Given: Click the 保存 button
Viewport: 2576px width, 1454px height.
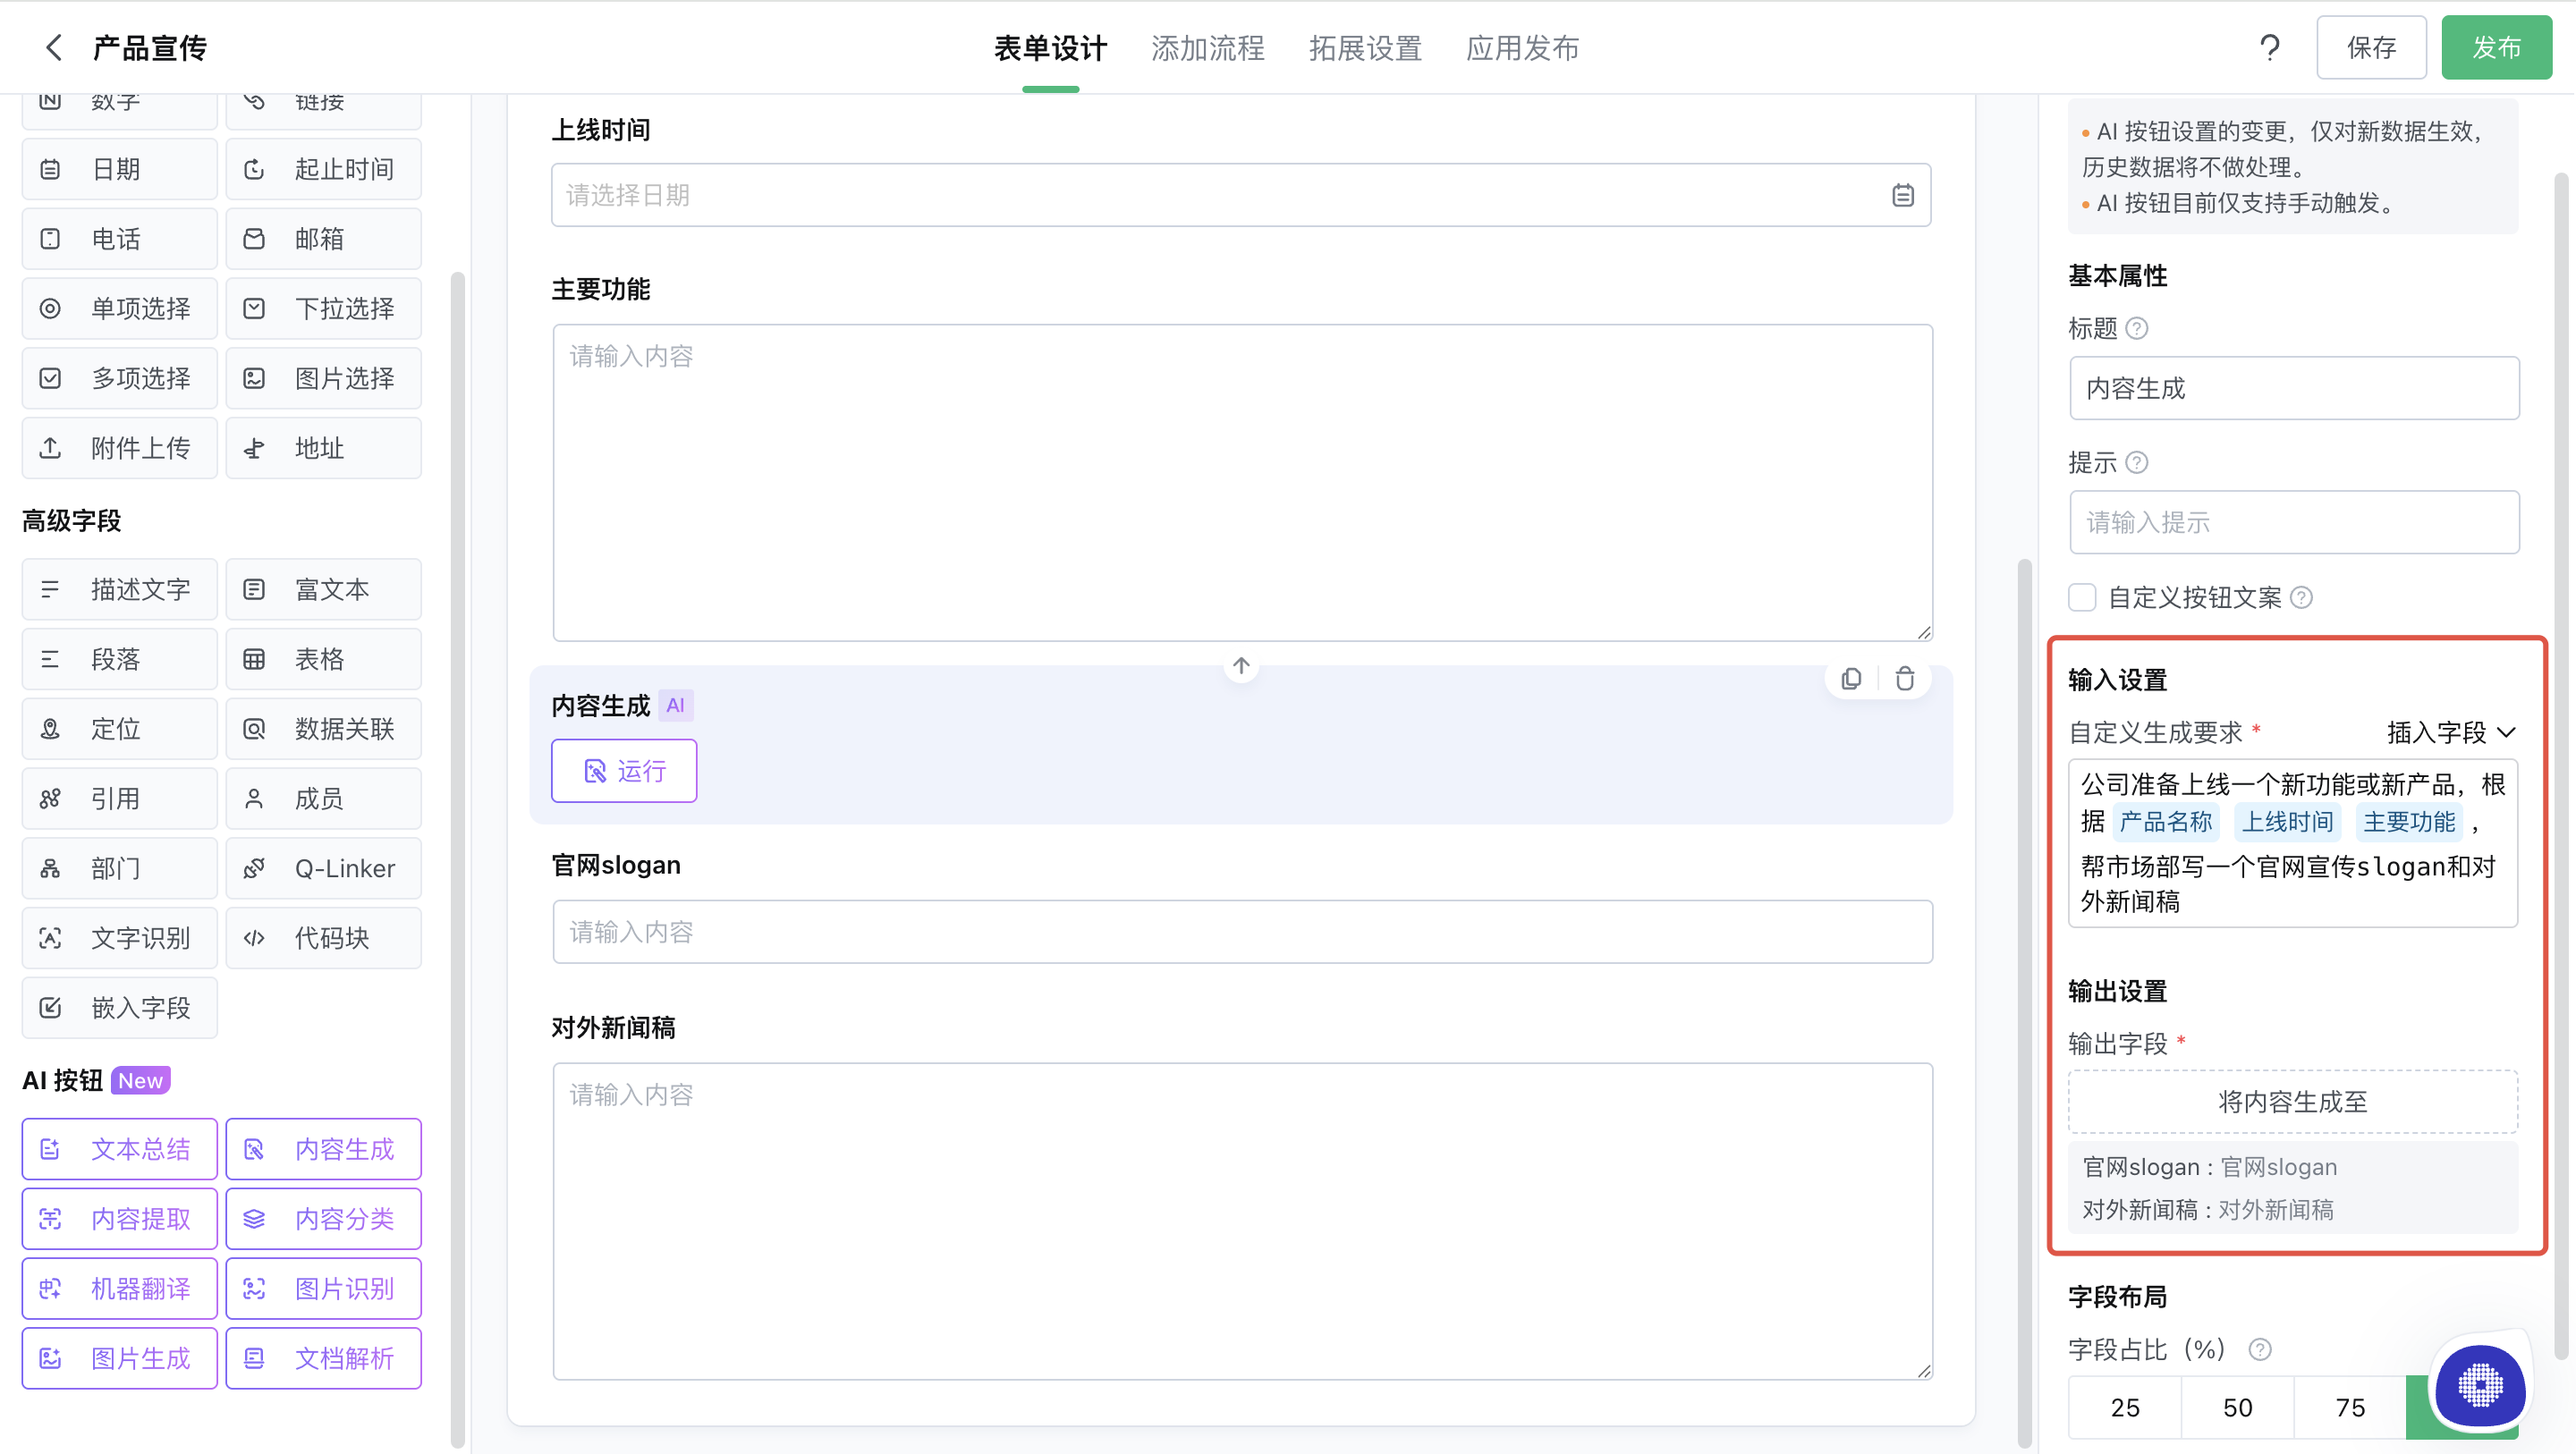Looking at the screenshot, I should [2371, 47].
